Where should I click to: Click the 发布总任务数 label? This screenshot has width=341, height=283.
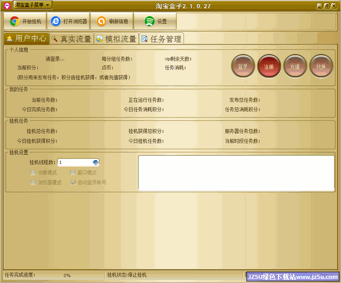point(244,100)
